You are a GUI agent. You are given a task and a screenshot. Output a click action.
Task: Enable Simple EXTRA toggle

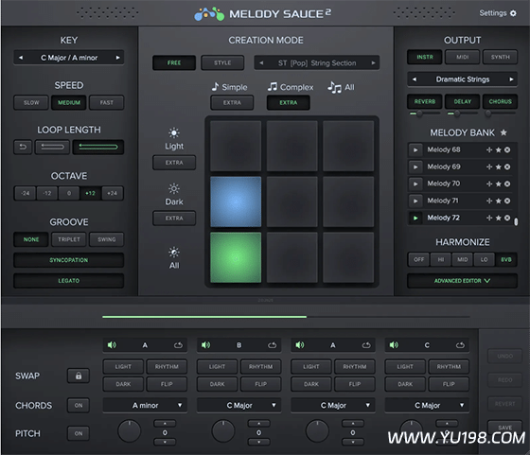(x=232, y=103)
